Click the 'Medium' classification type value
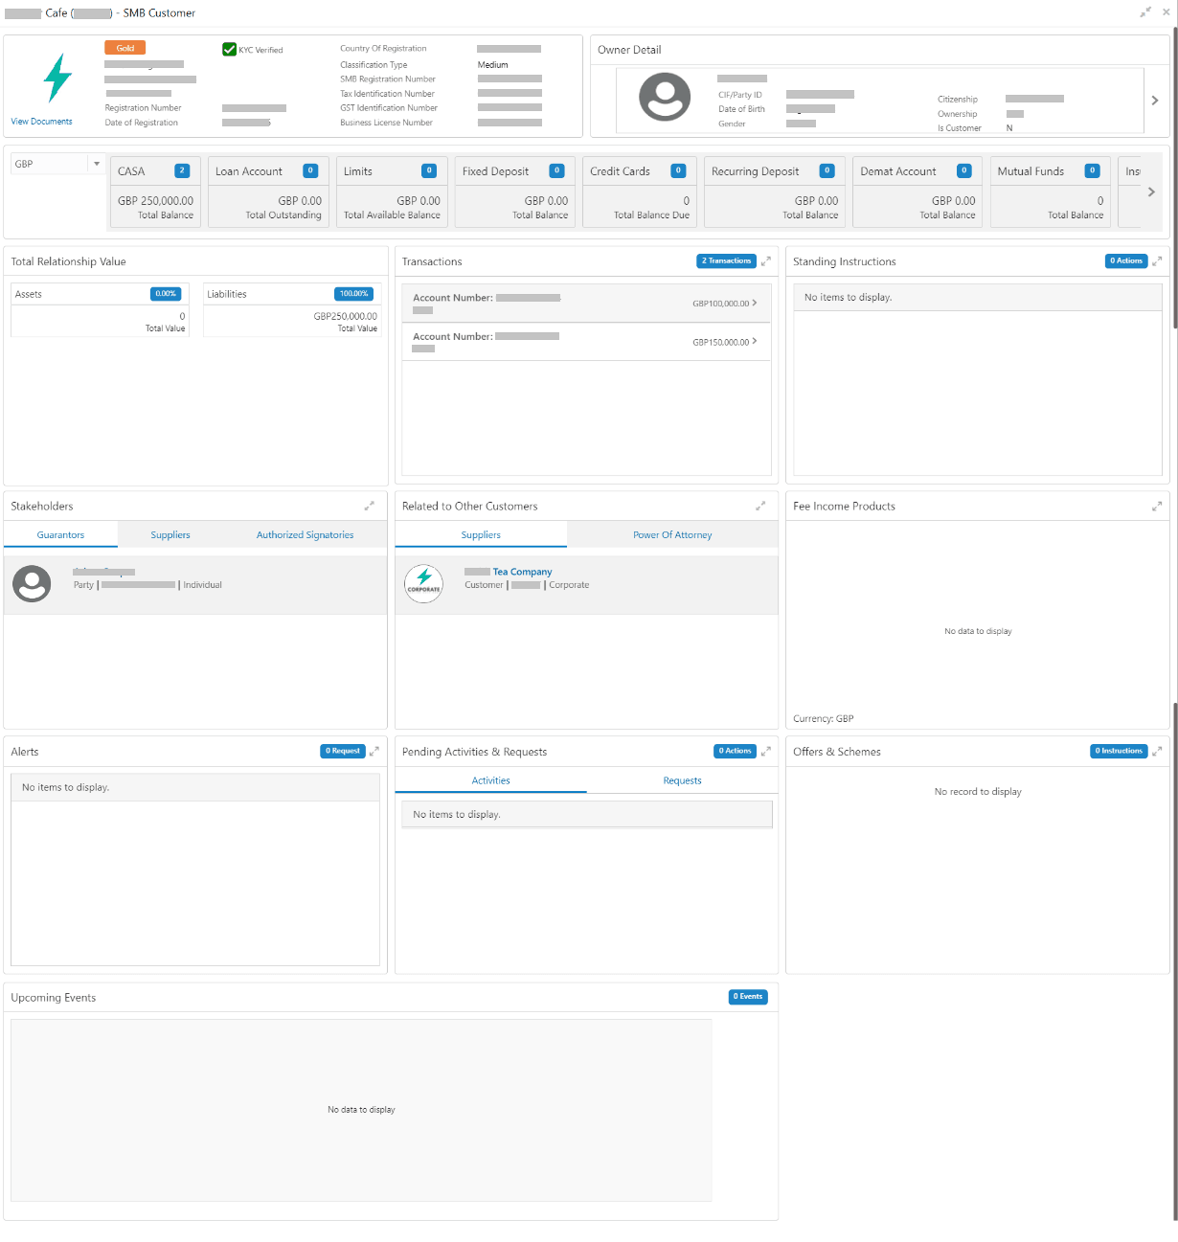The height and width of the screenshot is (1242, 1178). [493, 65]
